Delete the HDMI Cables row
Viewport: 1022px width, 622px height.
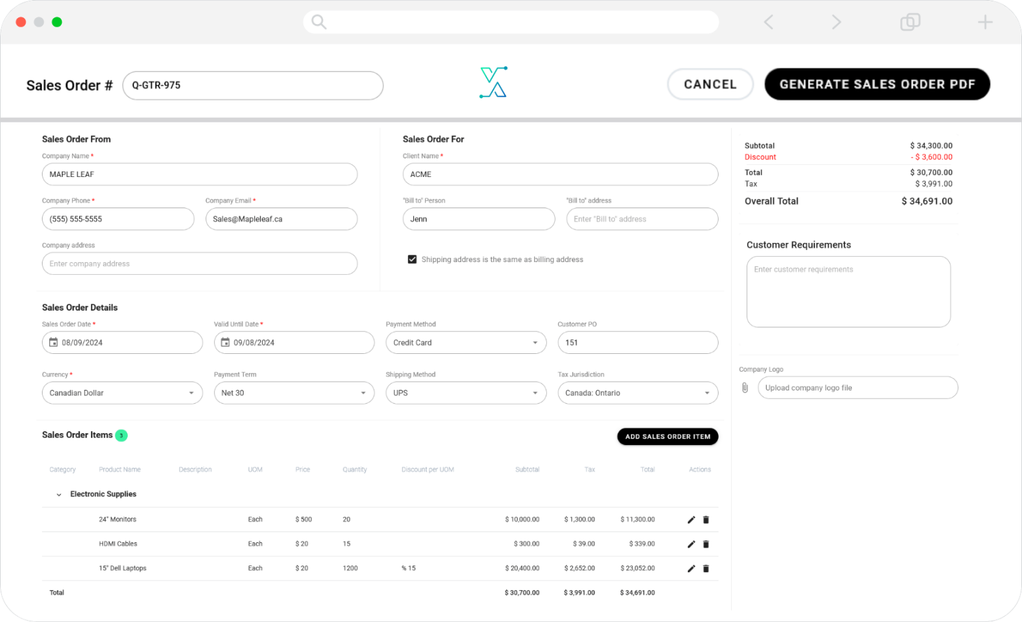click(706, 544)
